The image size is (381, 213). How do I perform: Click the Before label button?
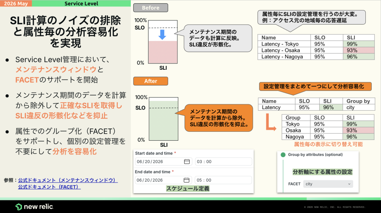(x=151, y=8)
